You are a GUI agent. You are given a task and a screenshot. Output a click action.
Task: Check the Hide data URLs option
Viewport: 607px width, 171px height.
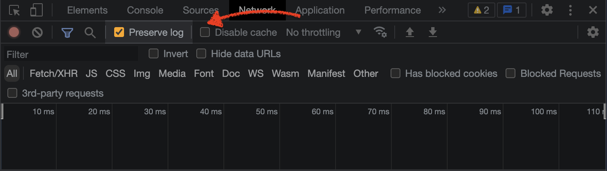201,54
